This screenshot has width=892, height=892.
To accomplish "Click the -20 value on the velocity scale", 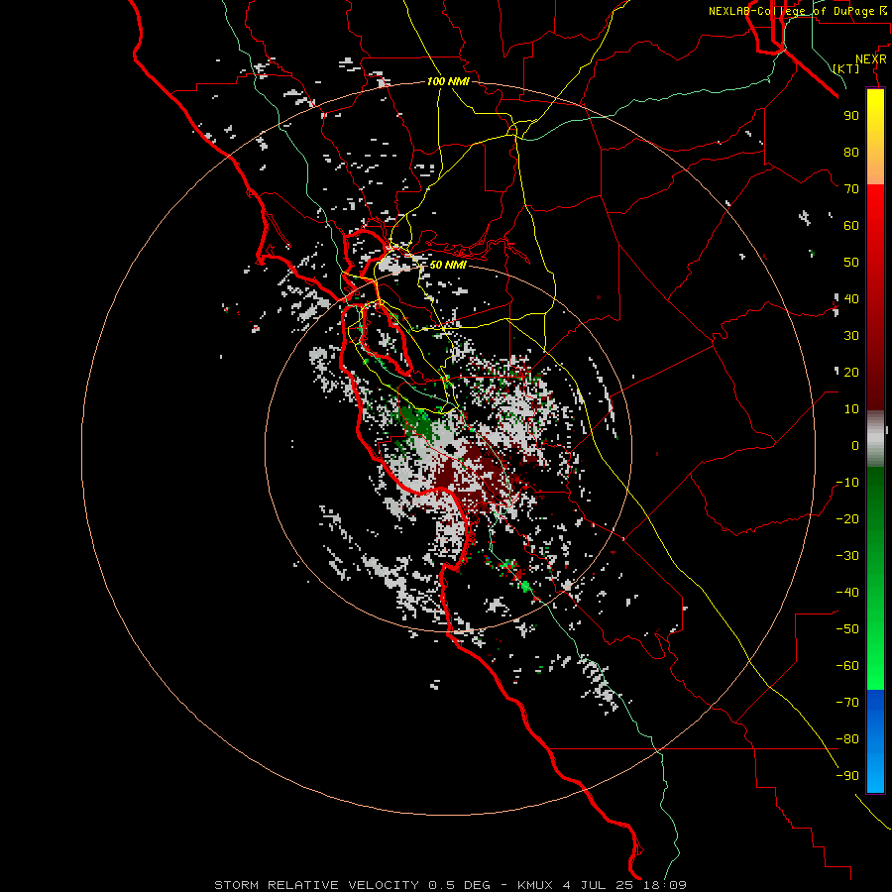I will pyautogui.click(x=847, y=518).
